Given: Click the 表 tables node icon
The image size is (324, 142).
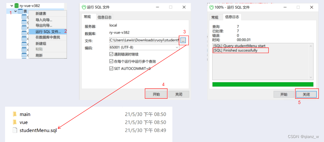Looking at the screenshot, I should 21,11.
